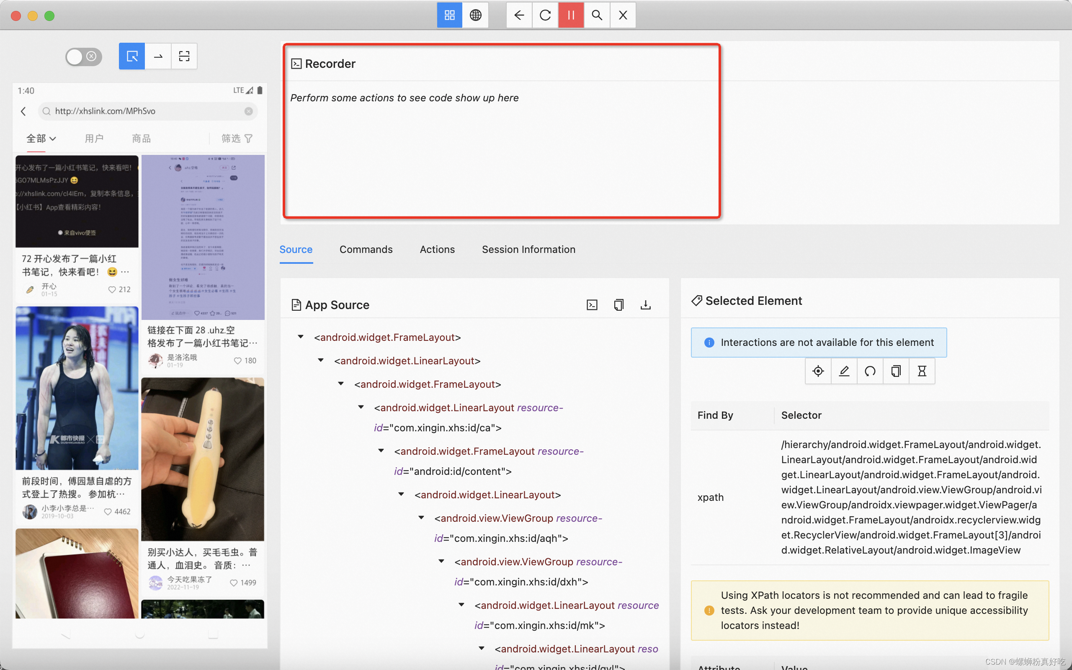Like the note with 4462 likes
The image size is (1072, 670).
pos(108,512)
